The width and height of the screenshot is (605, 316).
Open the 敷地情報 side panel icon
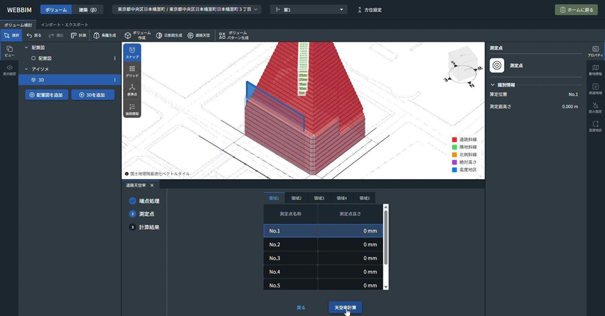pyautogui.click(x=595, y=70)
